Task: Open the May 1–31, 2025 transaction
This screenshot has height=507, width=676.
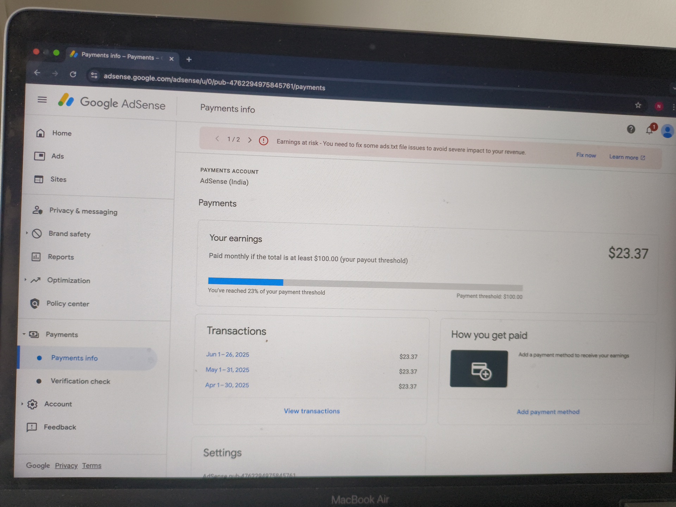Action: 227,370
